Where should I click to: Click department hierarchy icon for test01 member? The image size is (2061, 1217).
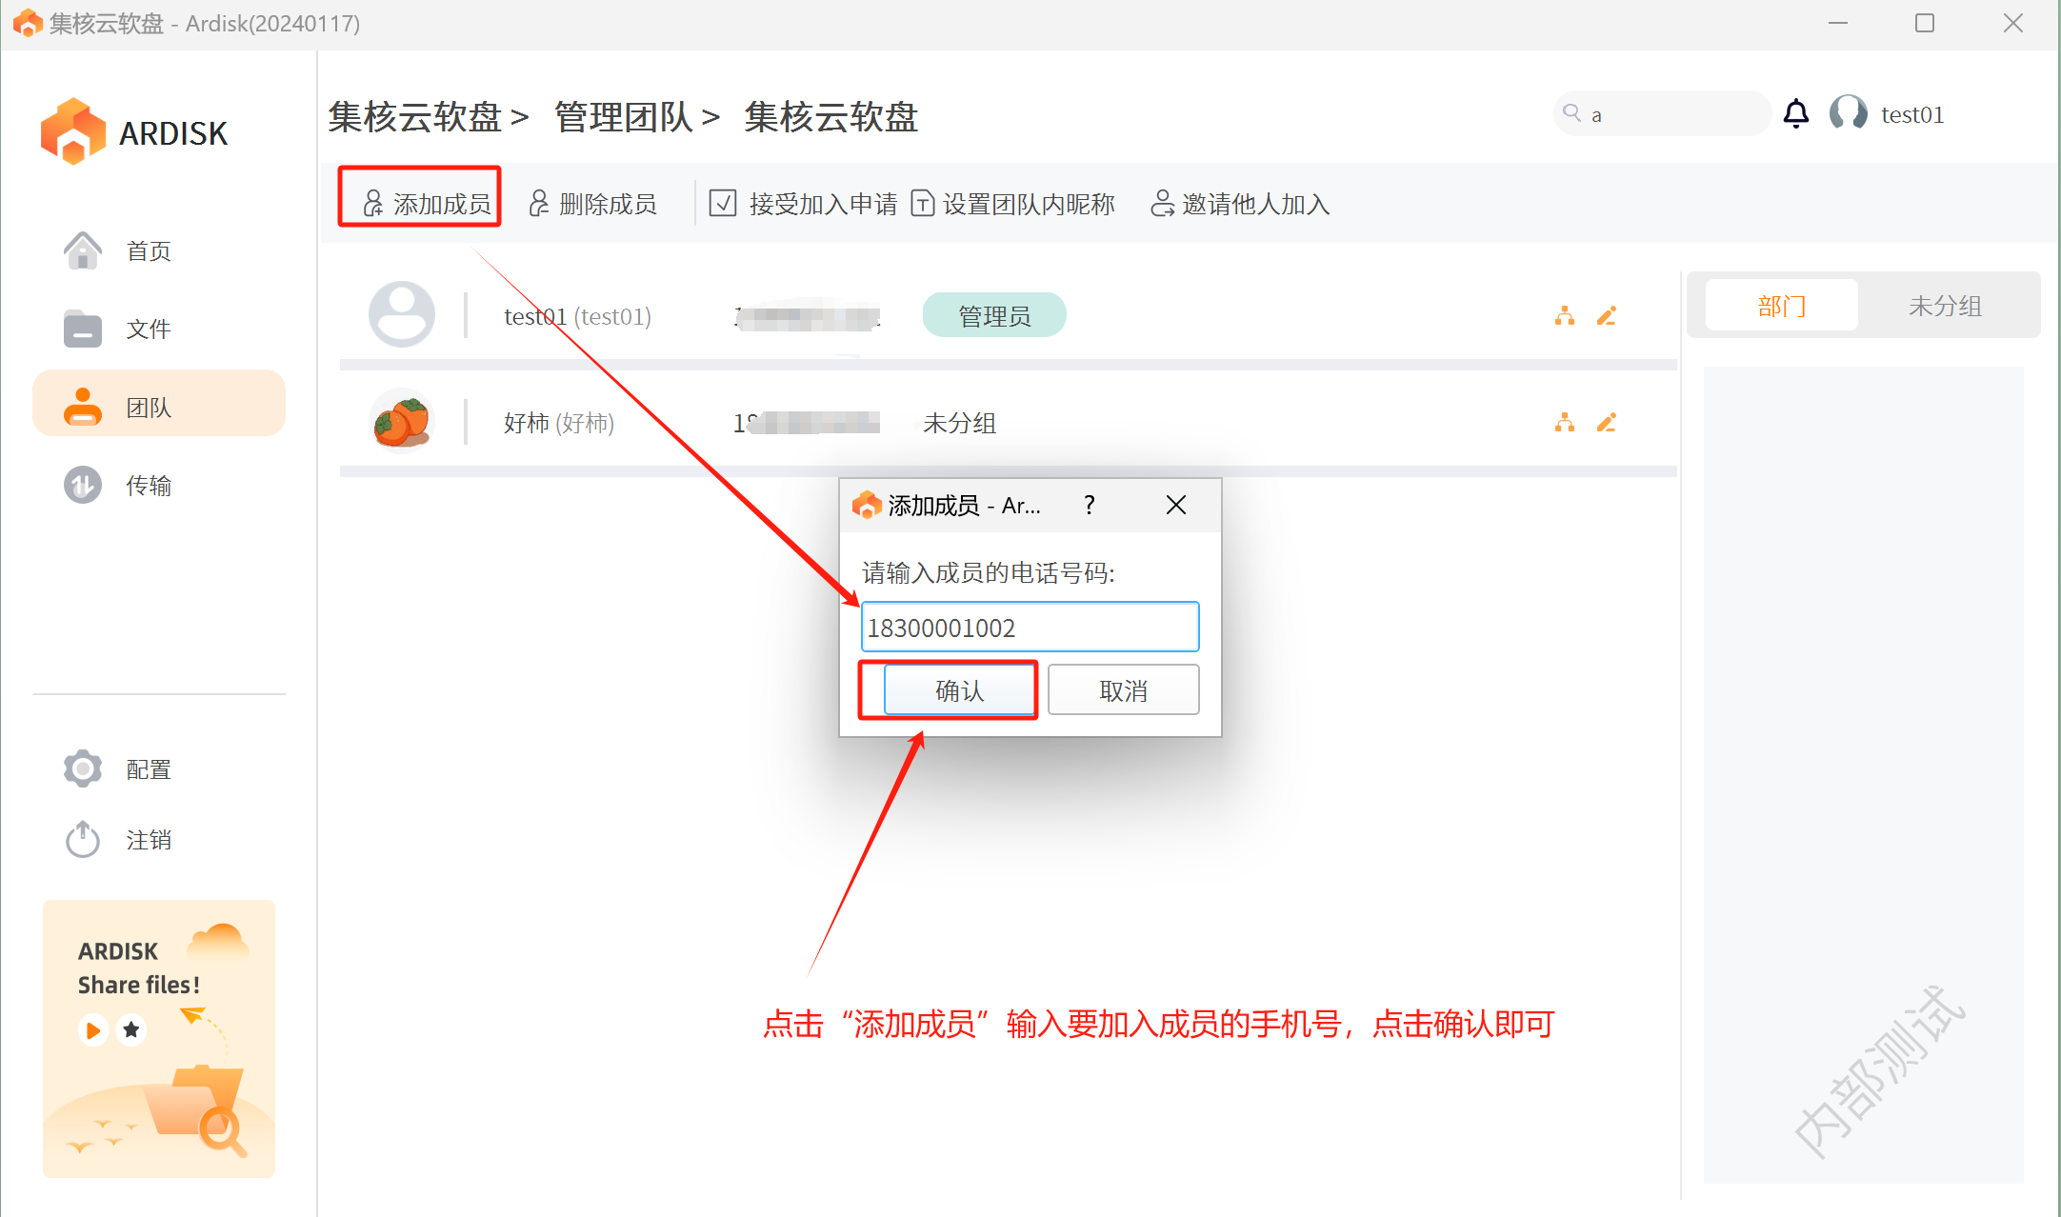[x=1564, y=316]
